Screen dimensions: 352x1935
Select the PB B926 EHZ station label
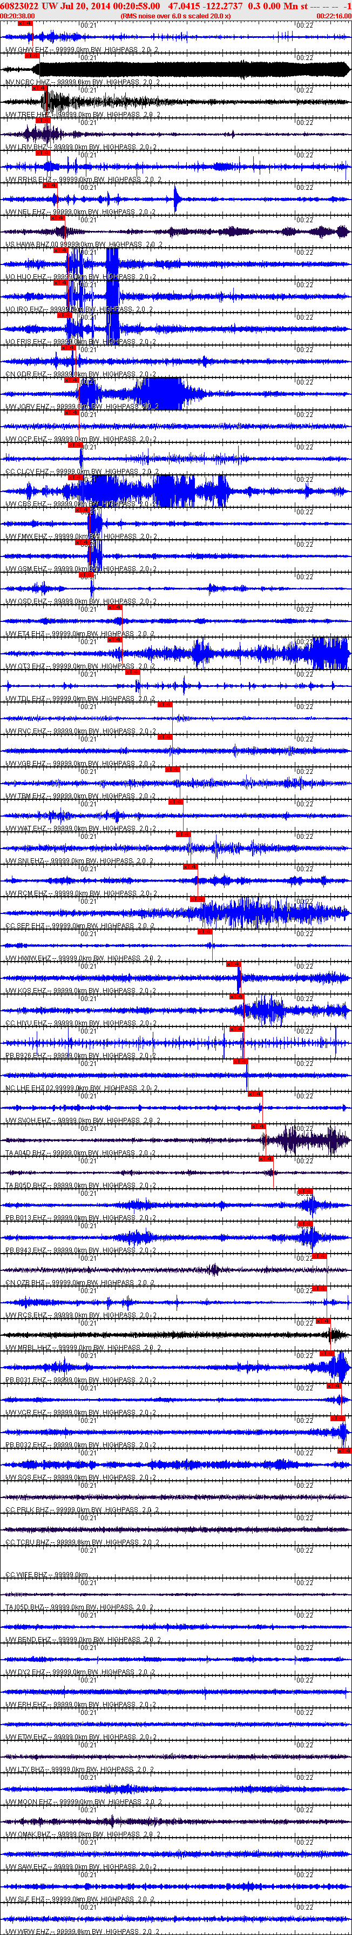[81, 1055]
